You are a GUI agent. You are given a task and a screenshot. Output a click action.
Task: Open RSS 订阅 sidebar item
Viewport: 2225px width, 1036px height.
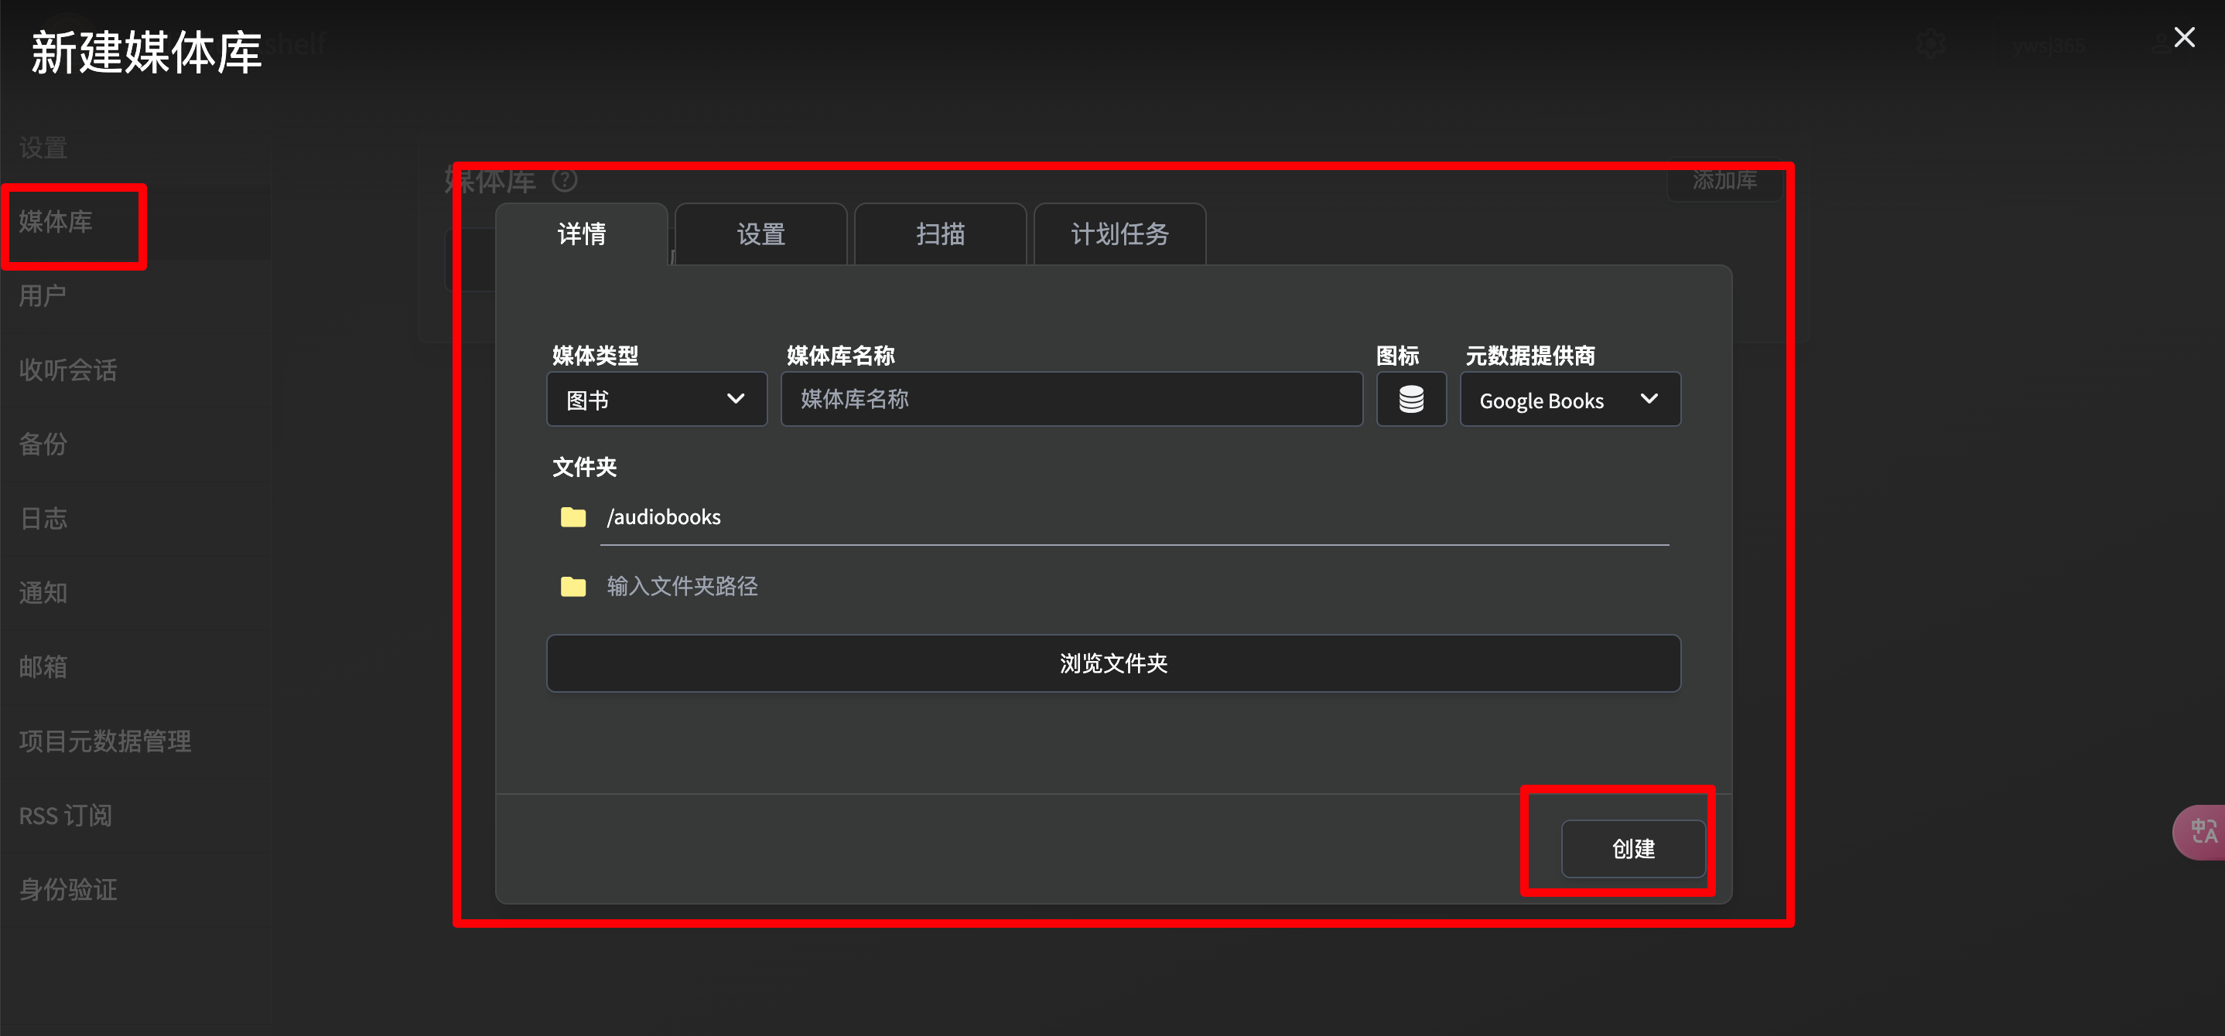click(x=66, y=815)
